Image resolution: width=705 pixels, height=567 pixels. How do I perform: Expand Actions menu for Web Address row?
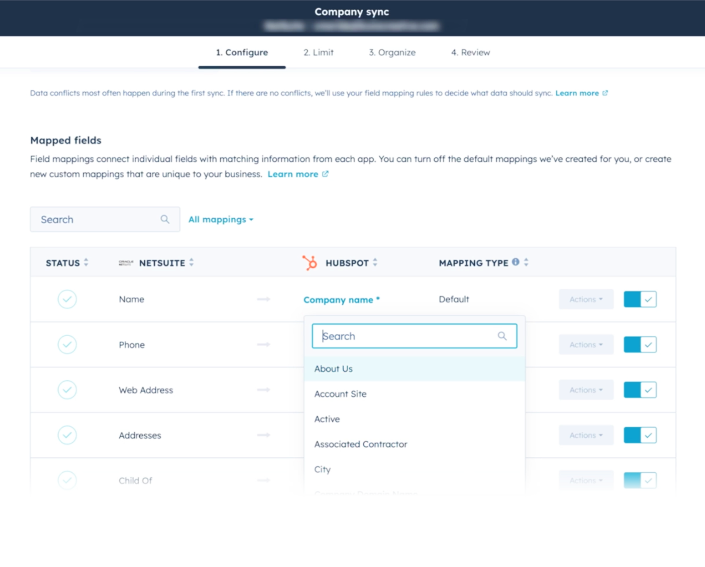point(586,390)
